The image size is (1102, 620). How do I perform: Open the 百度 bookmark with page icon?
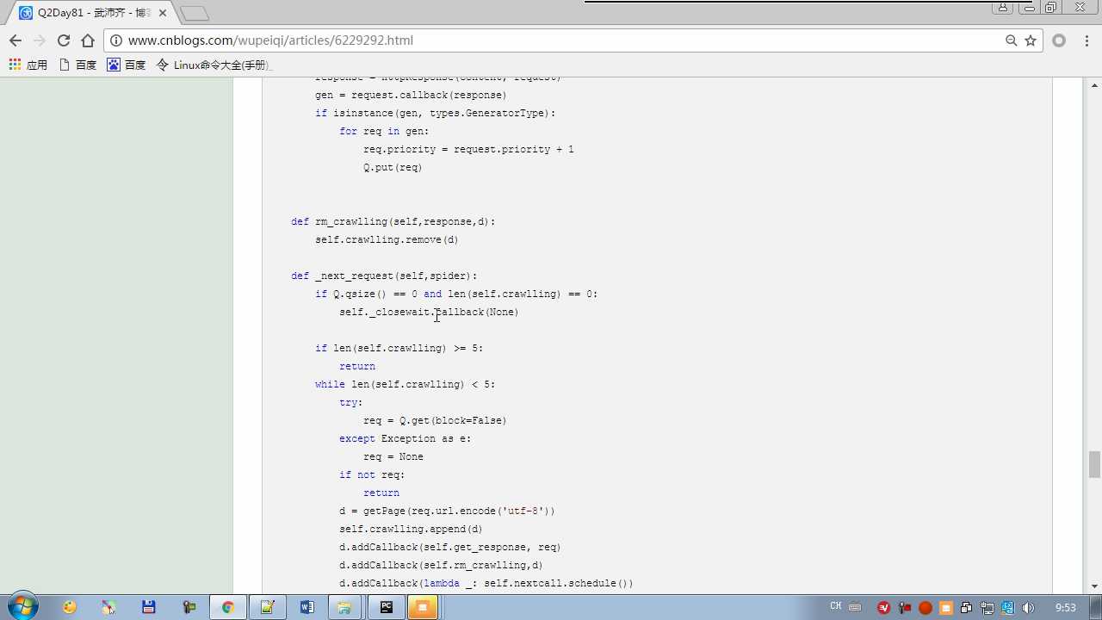pyautogui.click(x=77, y=65)
